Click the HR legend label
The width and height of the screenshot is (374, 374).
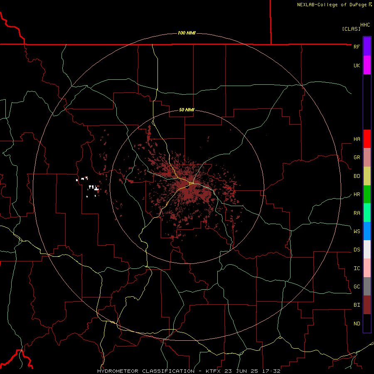click(x=357, y=194)
